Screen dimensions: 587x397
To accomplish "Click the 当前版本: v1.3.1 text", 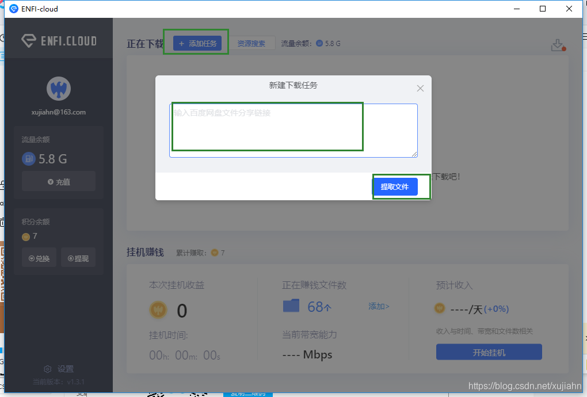I will (58, 382).
